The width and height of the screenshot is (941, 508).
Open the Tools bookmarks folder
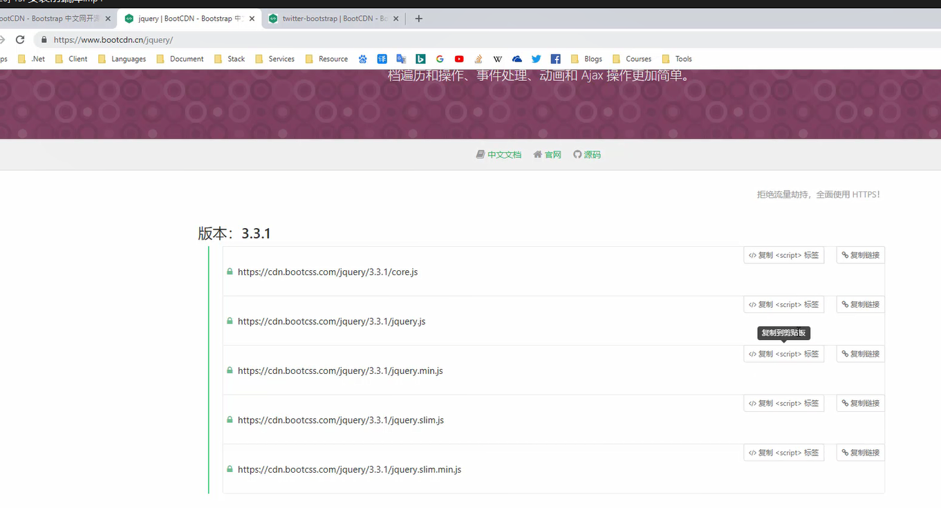[677, 59]
